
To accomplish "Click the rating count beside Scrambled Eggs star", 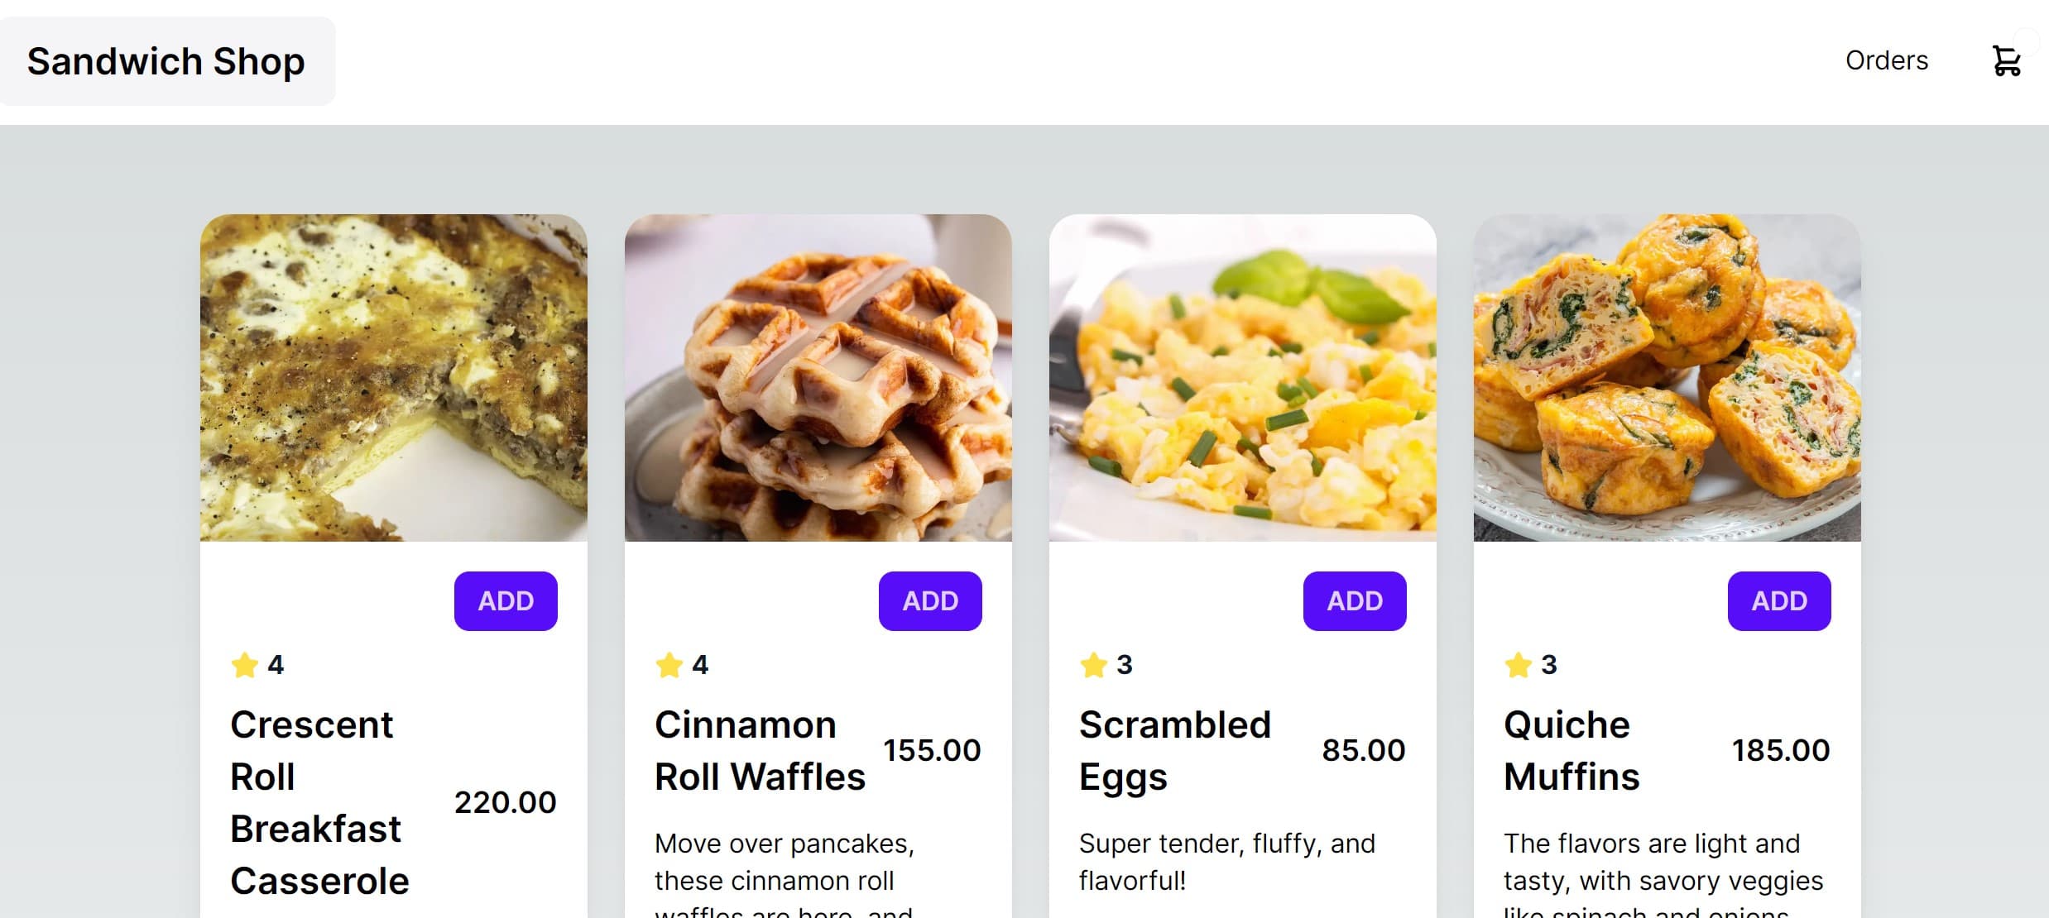I will click(1125, 663).
